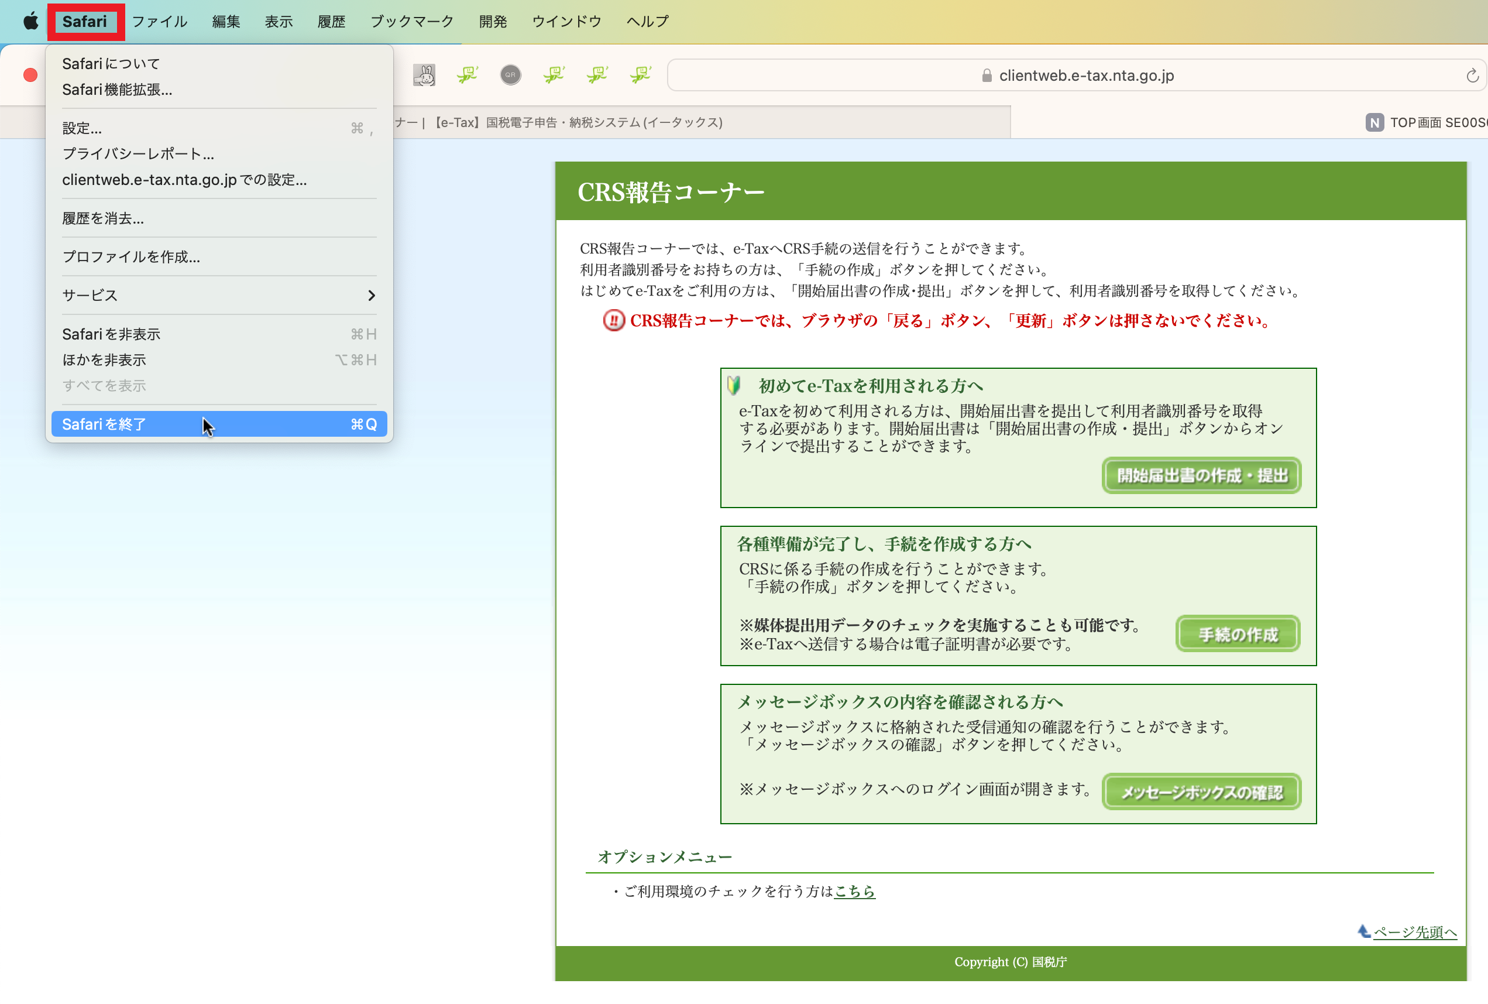Click the オプションメニュー section title
The image size is (1488, 1004).
[664, 856]
